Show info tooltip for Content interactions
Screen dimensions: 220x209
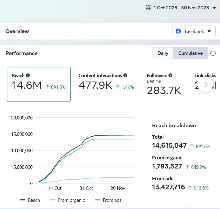(125, 75)
